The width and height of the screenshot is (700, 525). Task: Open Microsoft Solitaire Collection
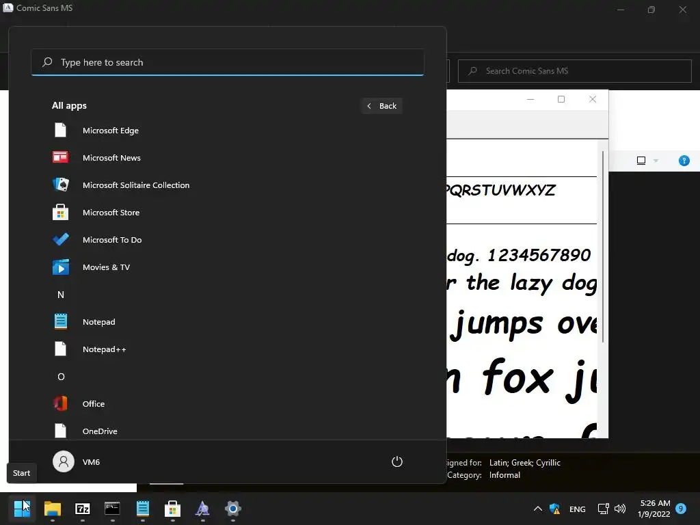[227, 185]
